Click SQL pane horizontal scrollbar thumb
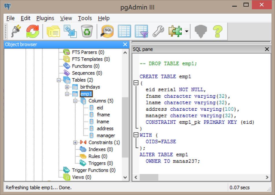This screenshot has height=195, width=275. 149,177
